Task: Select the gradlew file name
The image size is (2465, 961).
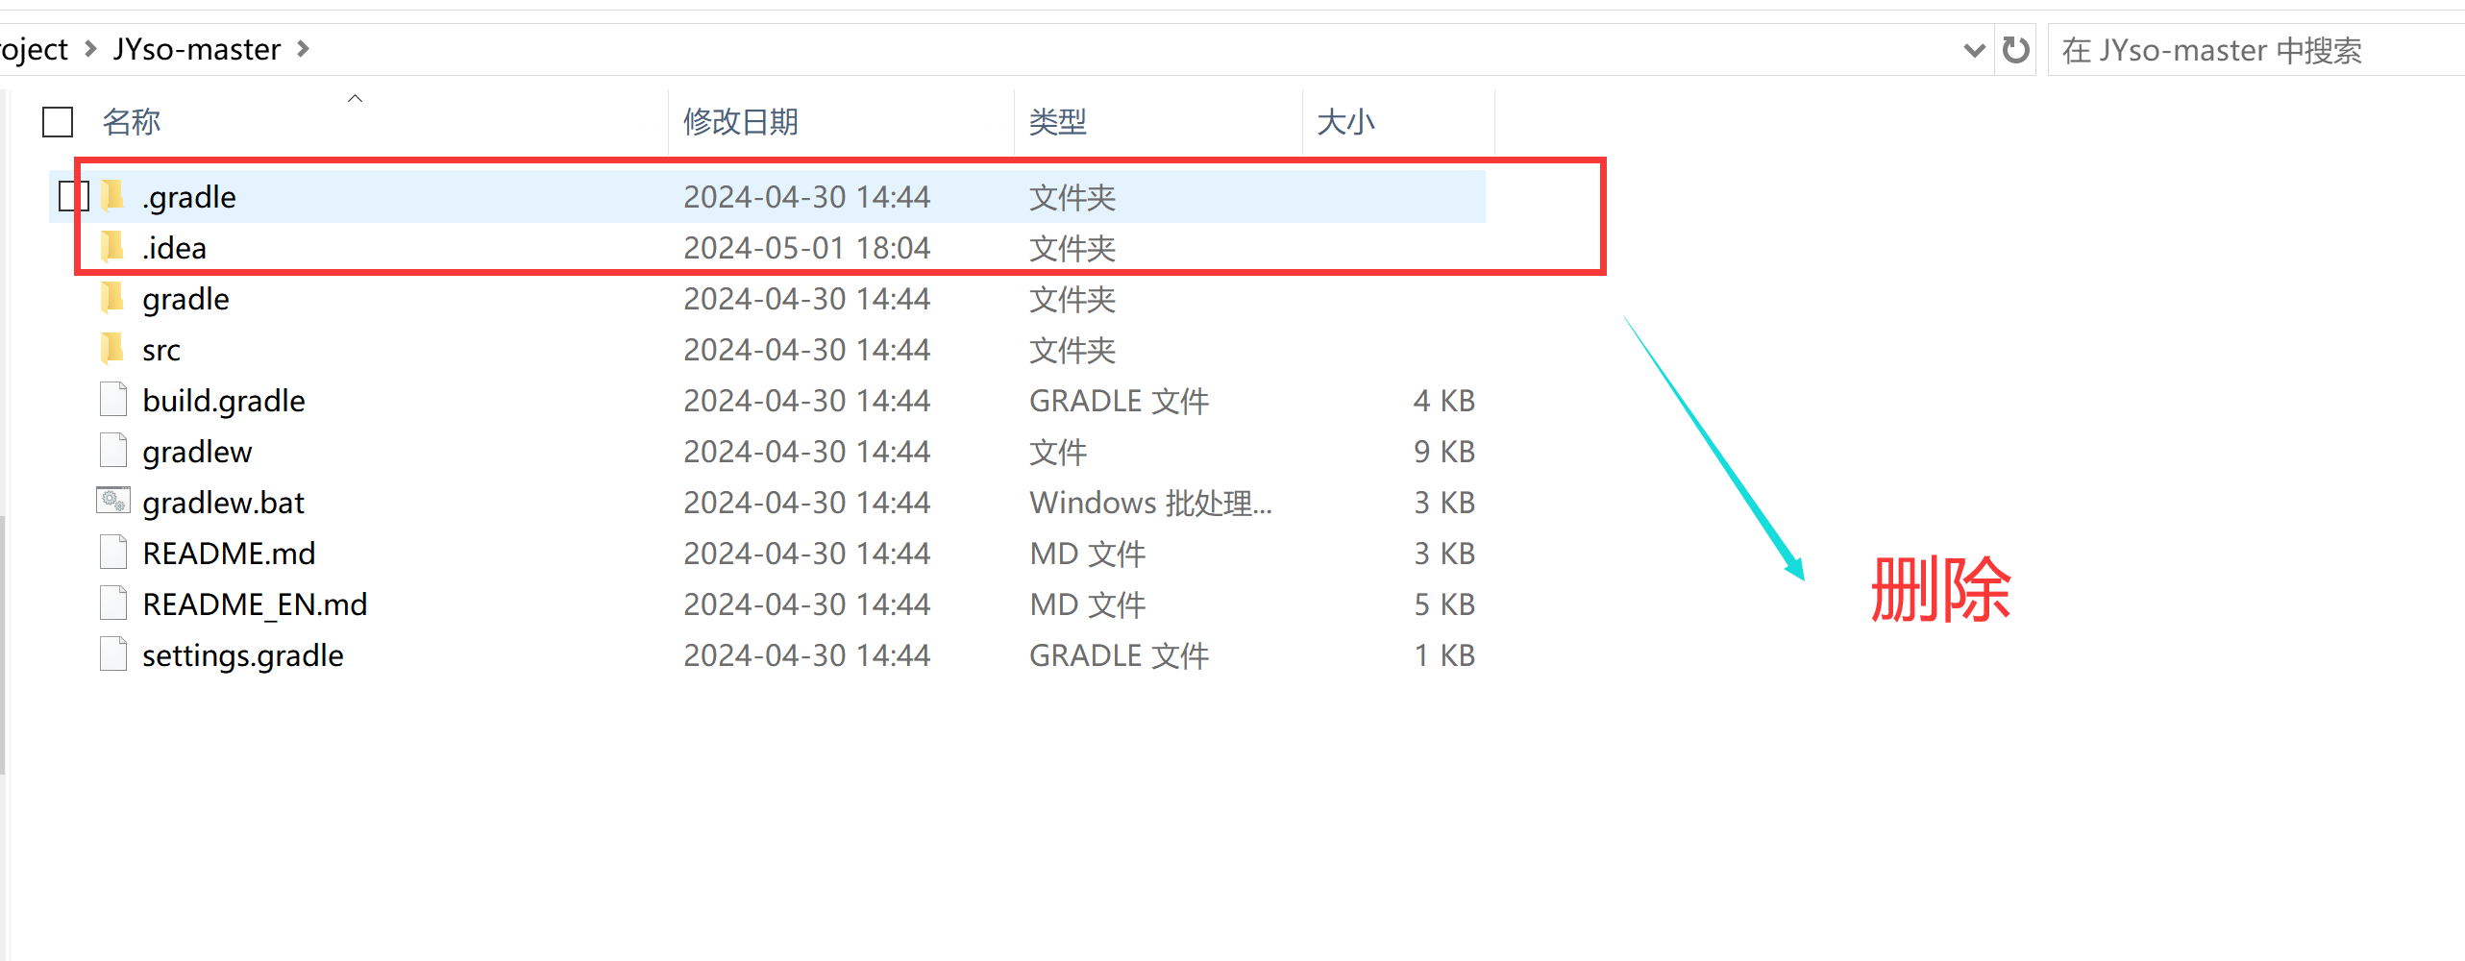Action: tap(197, 452)
